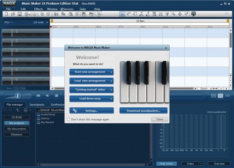Open the File menu
Screen dimensions: 234x168
(8, 9)
